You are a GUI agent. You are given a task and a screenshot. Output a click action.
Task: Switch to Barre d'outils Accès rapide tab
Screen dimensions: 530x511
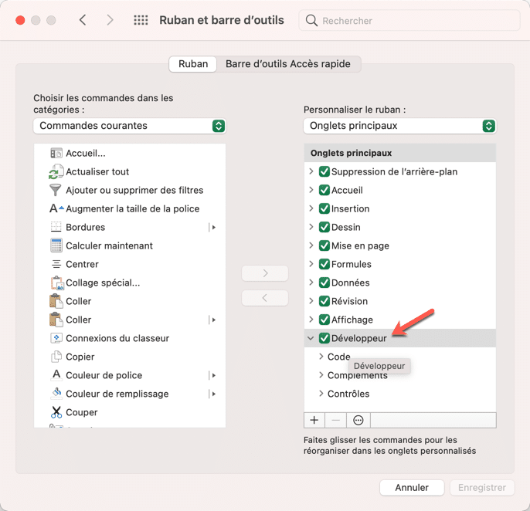[288, 64]
